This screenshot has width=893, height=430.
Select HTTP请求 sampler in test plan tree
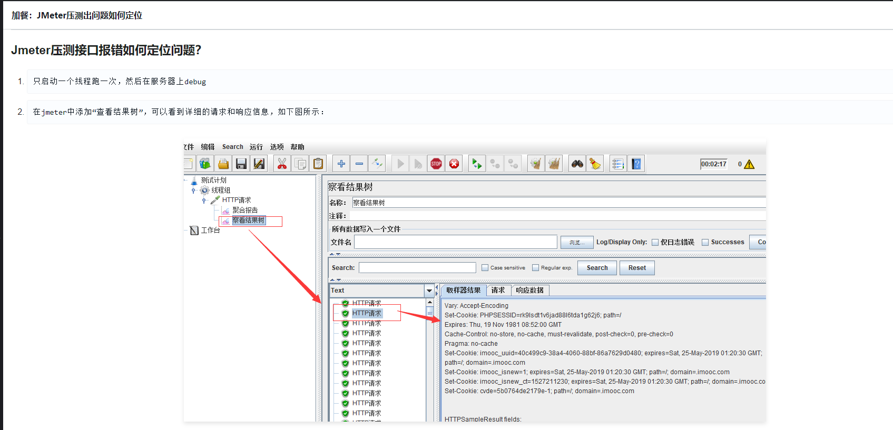pos(237,201)
